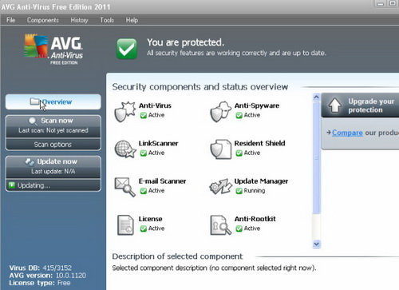Click 'Last update: N/A' text
The image size is (399, 290).
pos(53,171)
